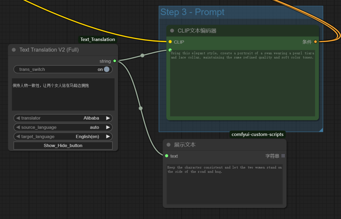Screen dimensions: 341x219
Task: Select next target_language with right arrow
Action: pyautogui.click(x=108, y=136)
